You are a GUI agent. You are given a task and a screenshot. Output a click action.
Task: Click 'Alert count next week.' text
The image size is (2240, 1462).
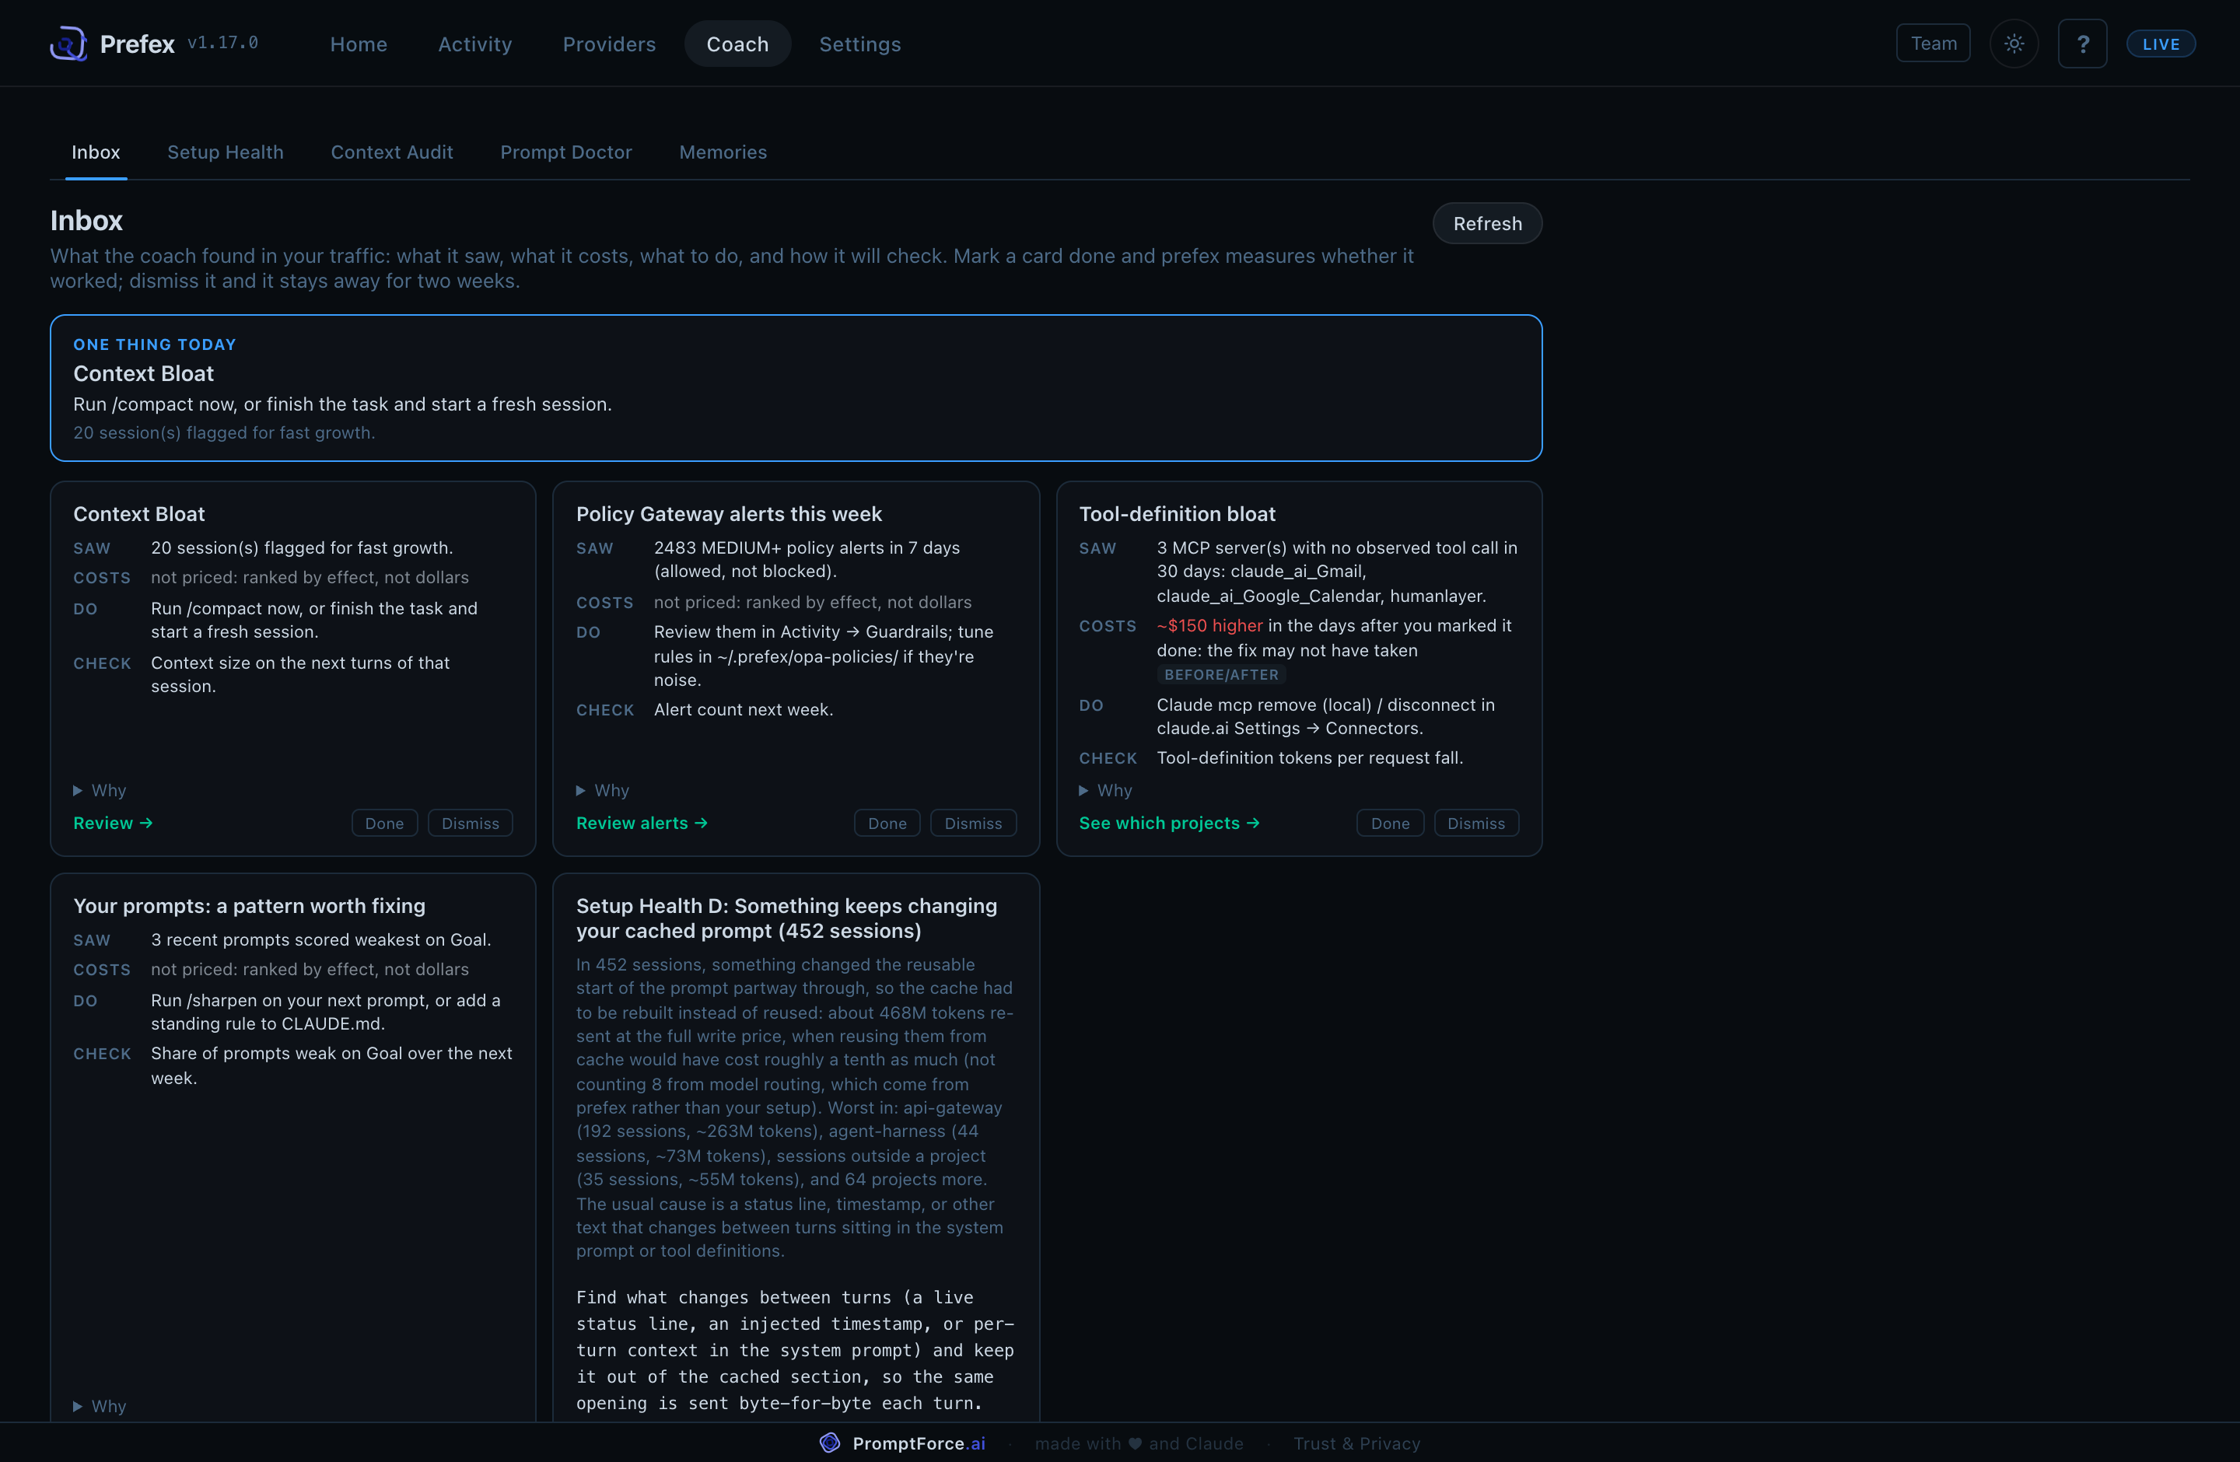coord(744,709)
